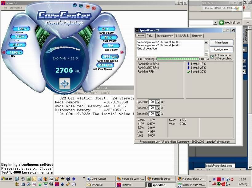The image size is (252, 188).
Task: Open CoreCenter help via question mark icon
Action: tap(81, 6)
